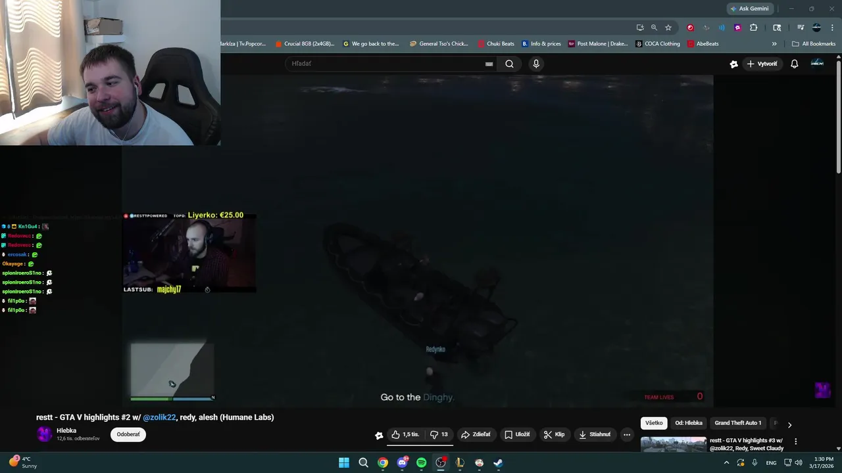Viewport: 842px width, 473px height.
Task: Bookmark this page with the star icon
Action: tap(668, 28)
